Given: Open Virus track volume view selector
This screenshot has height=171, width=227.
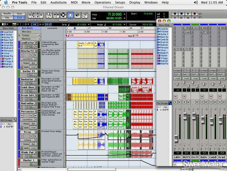Looking at the screenshot, I should point(29,140).
